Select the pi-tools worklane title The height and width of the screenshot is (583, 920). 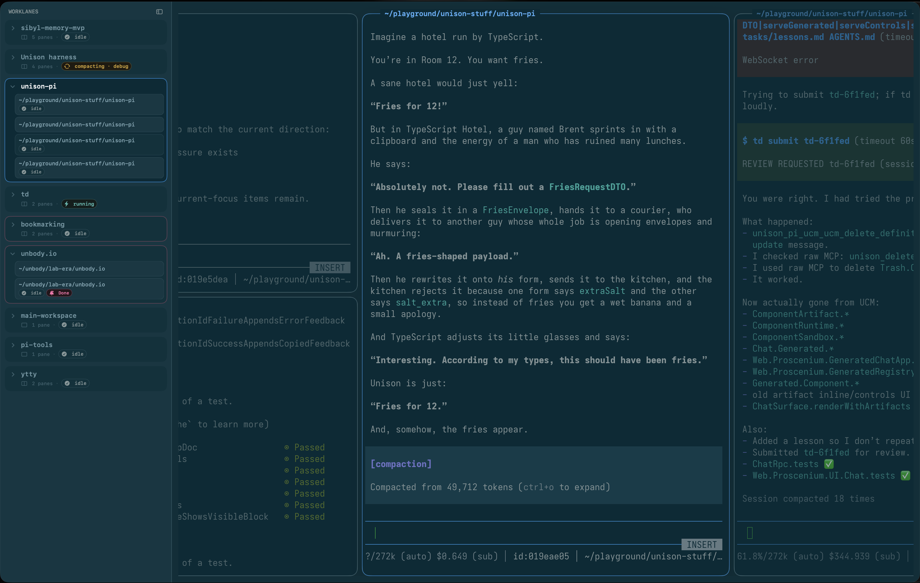pos(37,345)
